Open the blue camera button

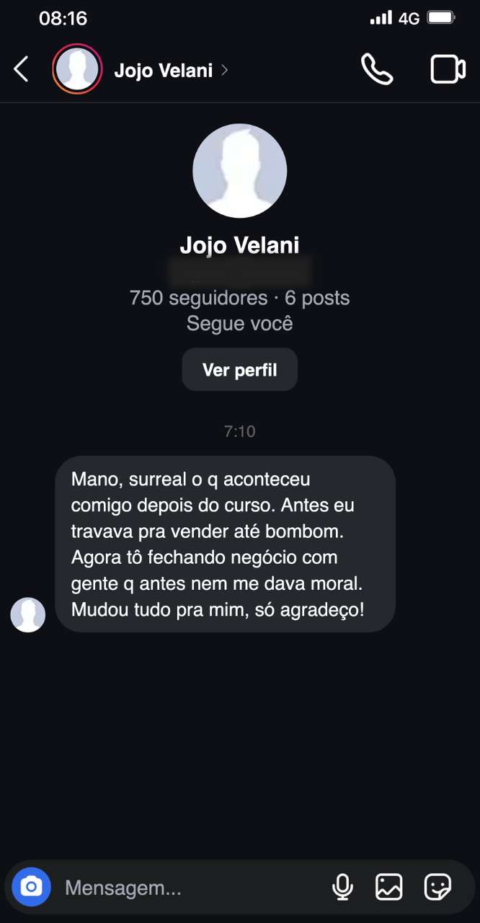[31, 886]
